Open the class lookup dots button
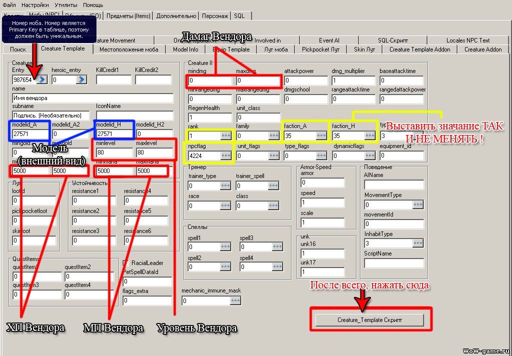Viewport: 512px width, 356px height. click(x=273, y=206)
